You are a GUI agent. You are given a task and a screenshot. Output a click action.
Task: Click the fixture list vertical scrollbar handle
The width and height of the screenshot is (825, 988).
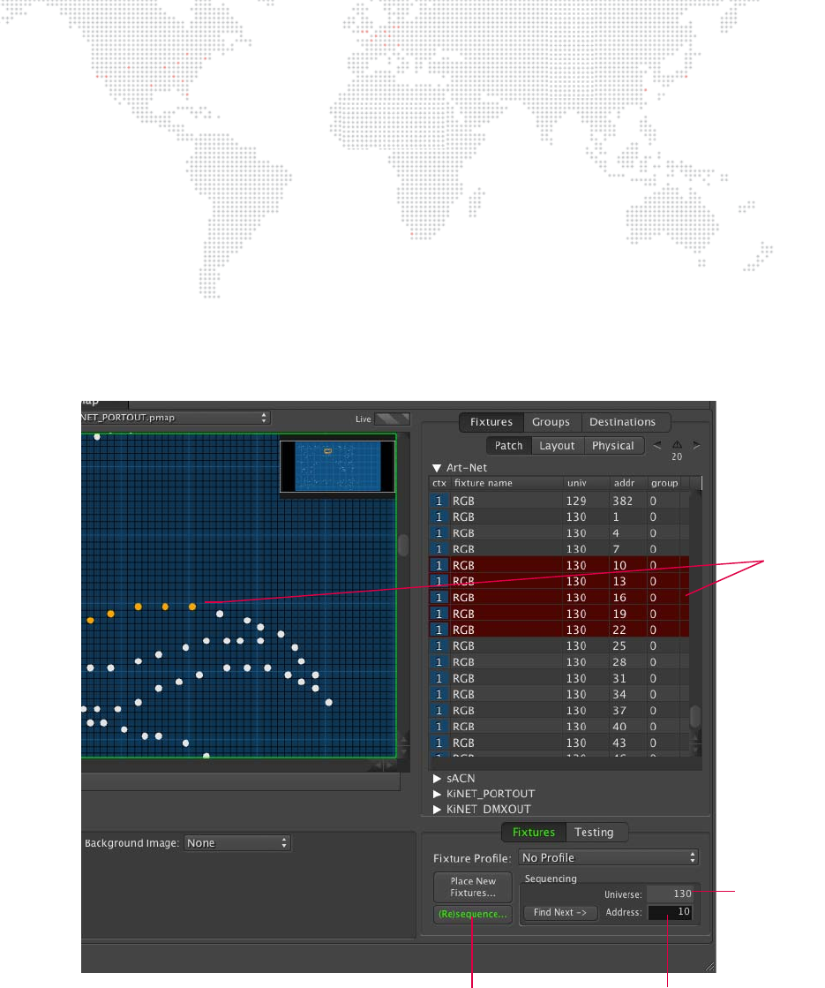tap(695, 716)
